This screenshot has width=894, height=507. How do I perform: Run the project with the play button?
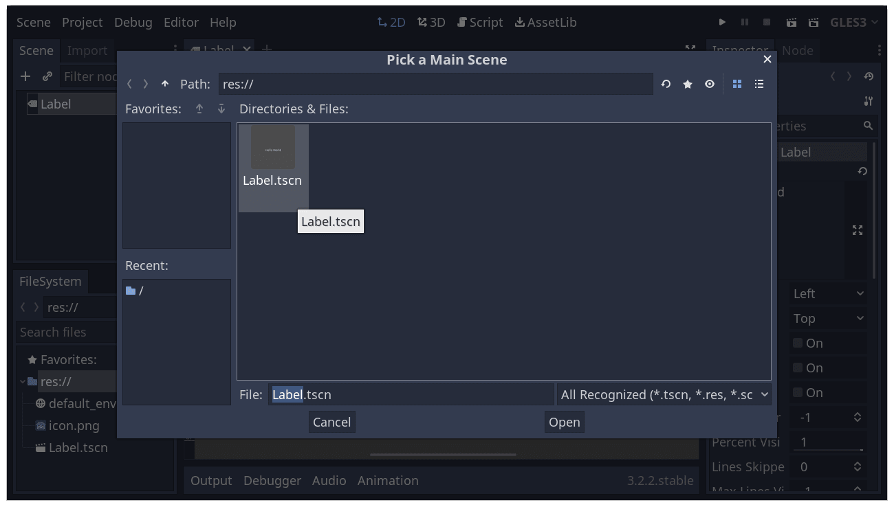[722, 22]
